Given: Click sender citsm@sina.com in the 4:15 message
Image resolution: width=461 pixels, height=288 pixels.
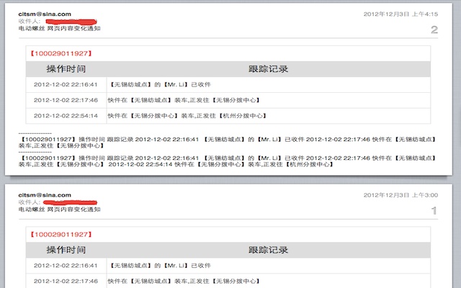Looking at the screenshot, I should [45, 14].
